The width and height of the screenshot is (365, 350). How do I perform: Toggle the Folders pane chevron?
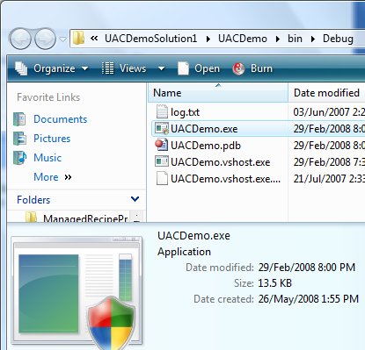point(135,199)
